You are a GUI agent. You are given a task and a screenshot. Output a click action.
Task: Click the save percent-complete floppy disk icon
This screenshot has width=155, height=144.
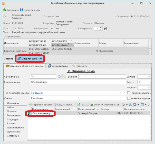105,28
